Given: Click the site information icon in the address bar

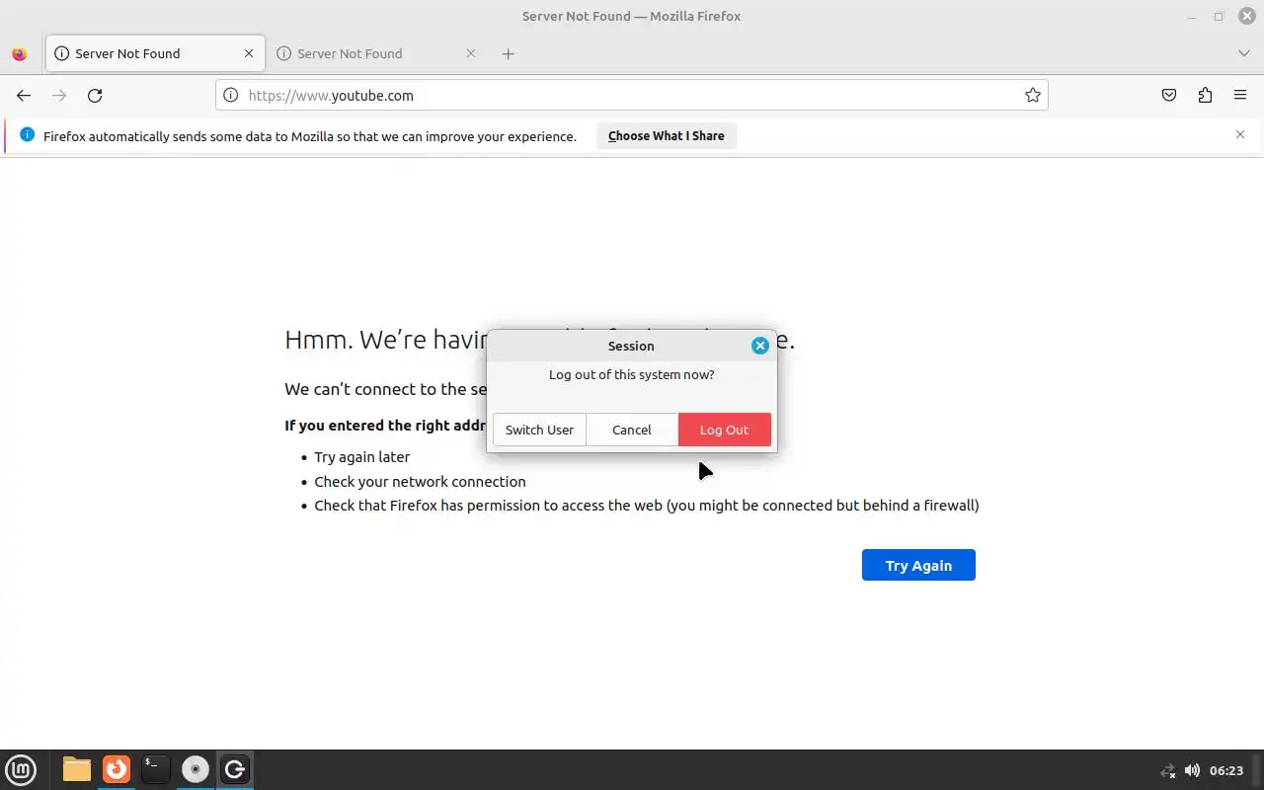Looking at the screenshot, I should point(230,95).
